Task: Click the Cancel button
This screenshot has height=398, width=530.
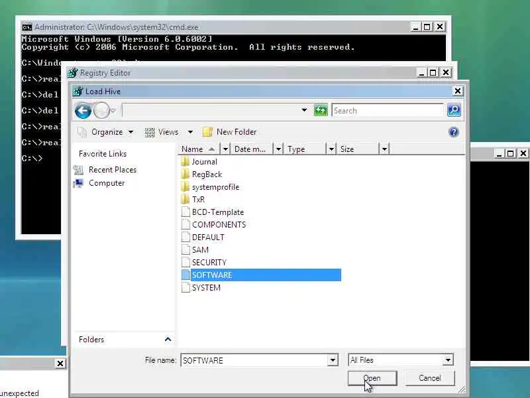Action: [x=429, y=378]
